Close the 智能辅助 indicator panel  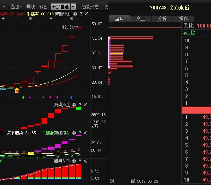(86, 14)
